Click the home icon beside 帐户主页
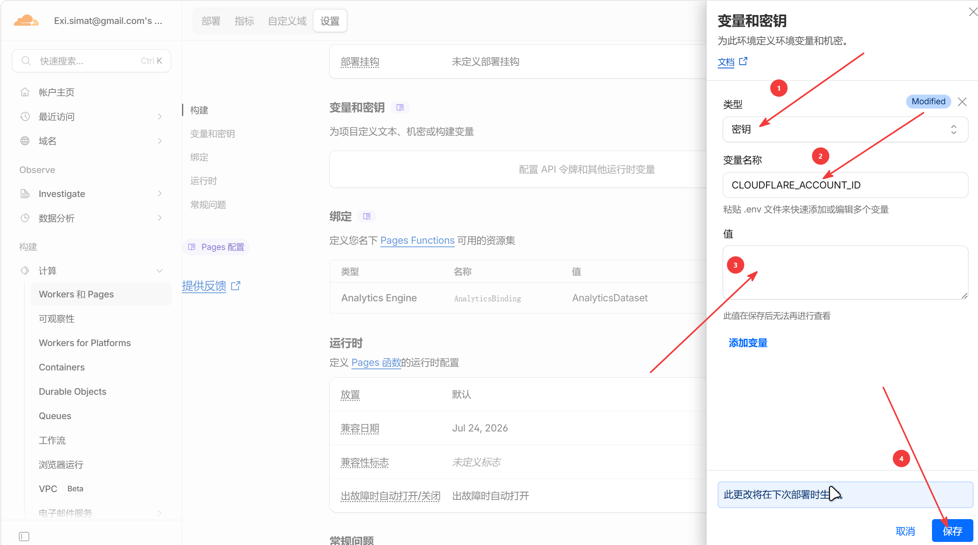This screenshot has height=545, width=978. tap(25, 92)
